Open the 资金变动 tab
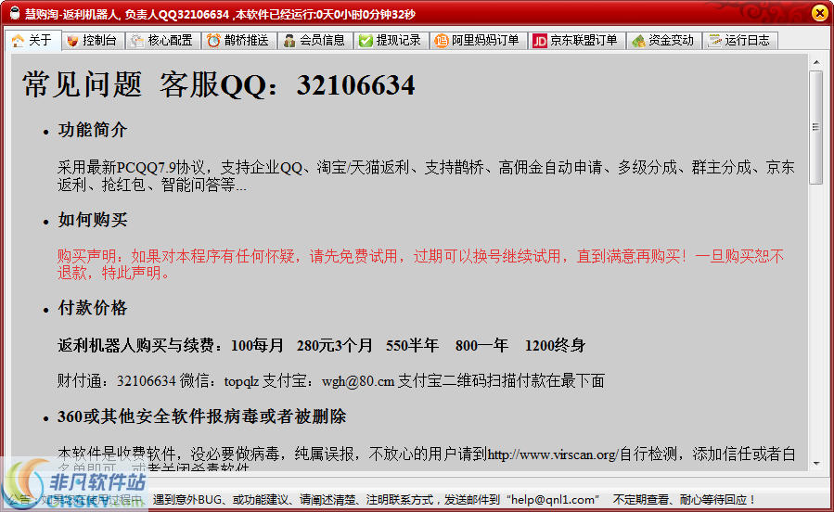Viewport: 834px width, 512px height. pos(664,41)
